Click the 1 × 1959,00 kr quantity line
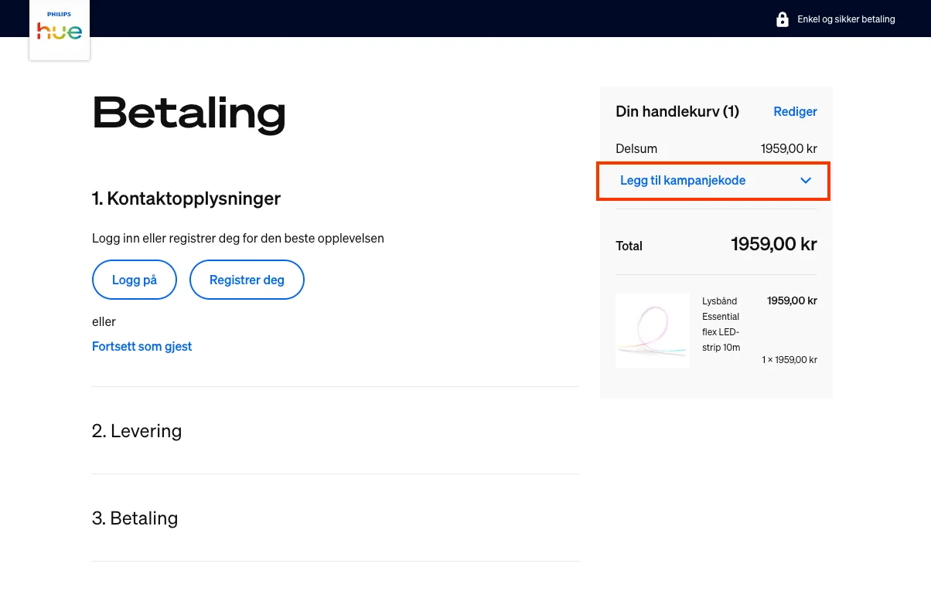 pos(789,360)
